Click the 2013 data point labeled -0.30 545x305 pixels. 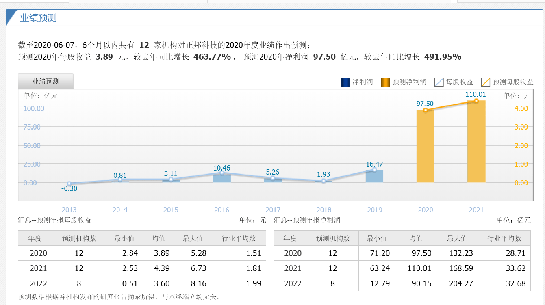point(69,184)
